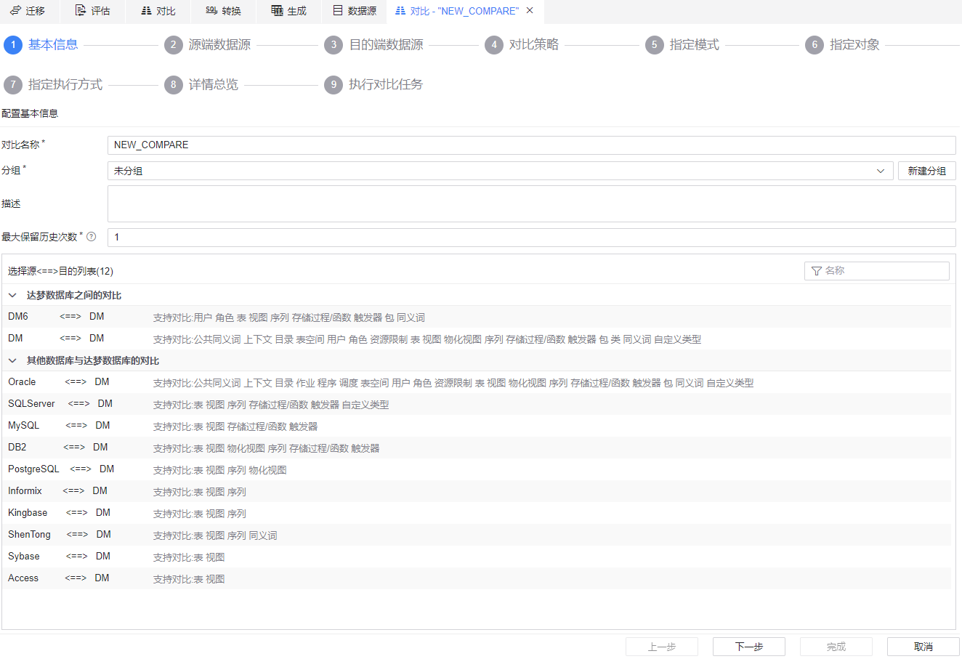Screen dimensions: 962x659
Task: Click the 新建分组 button
Action: point(927,171)
